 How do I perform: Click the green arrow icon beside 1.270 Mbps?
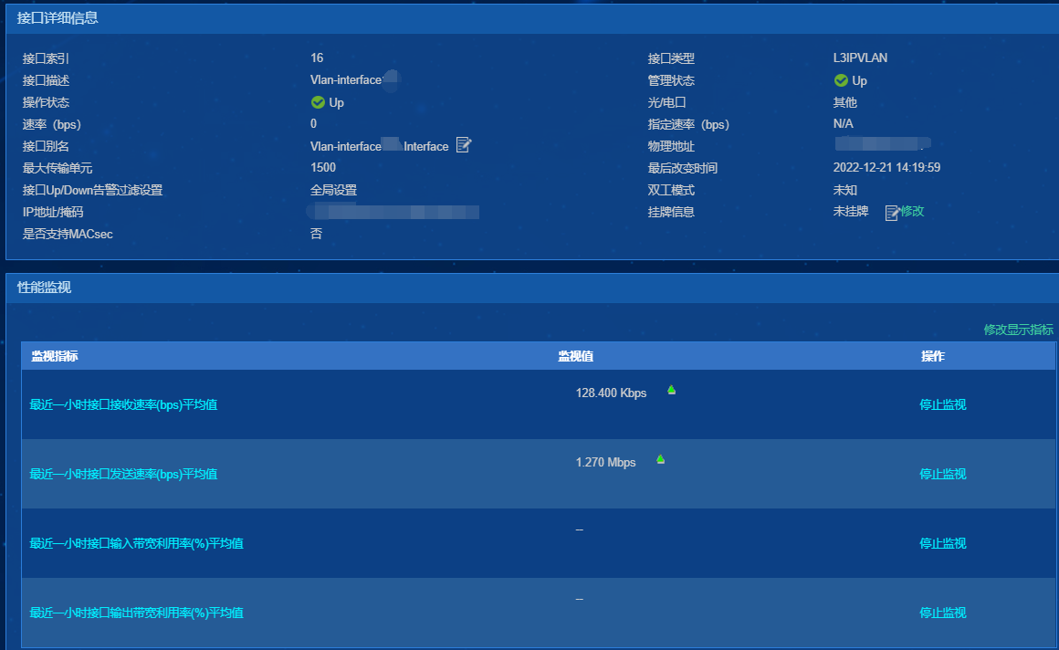[x=661, y=459]
